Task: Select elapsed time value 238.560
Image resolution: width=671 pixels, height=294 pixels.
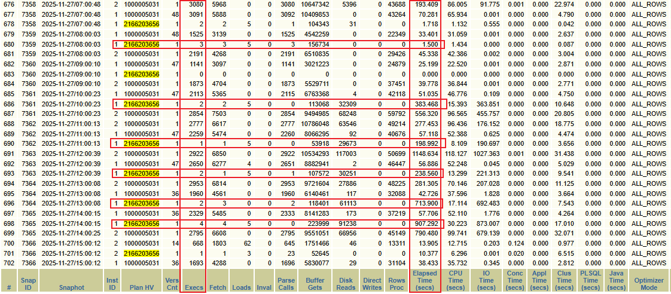Action: click(428, 173)
